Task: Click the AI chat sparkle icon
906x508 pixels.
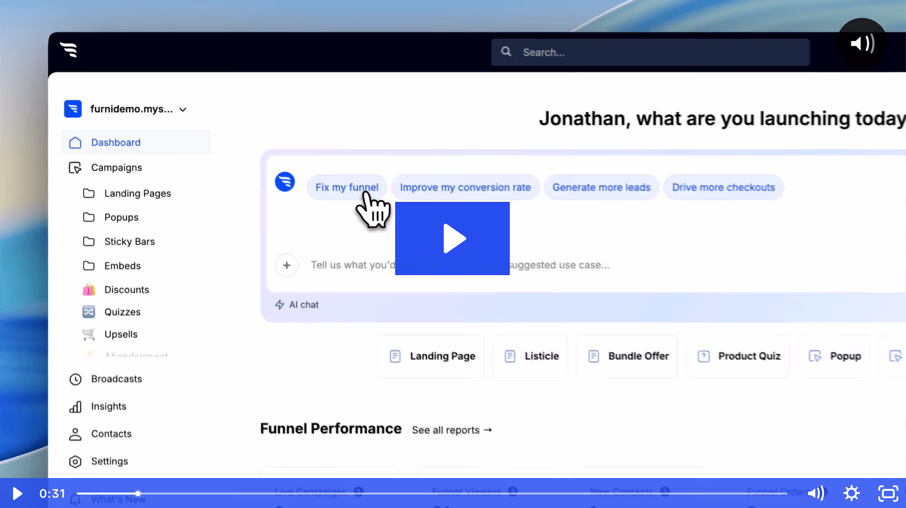Action: pos(280,304)
